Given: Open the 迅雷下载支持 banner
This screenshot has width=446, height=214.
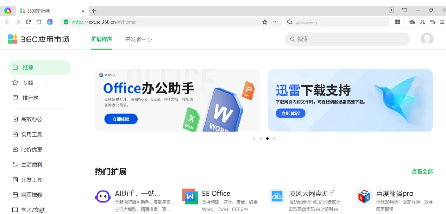Looking at the screenshot, I should (x=350, y=100).
